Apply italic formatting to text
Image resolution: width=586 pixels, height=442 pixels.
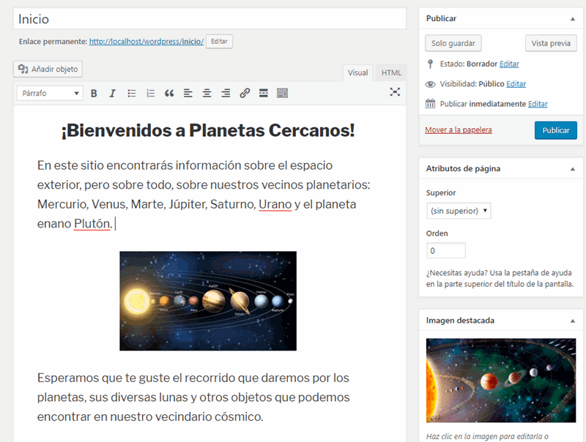point(113,93)
